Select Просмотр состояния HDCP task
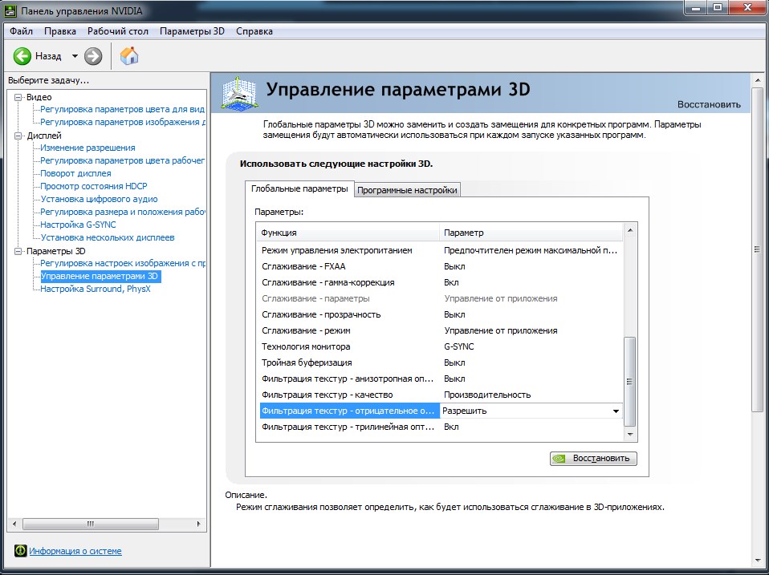769x575 pixels. pos(94,186)
